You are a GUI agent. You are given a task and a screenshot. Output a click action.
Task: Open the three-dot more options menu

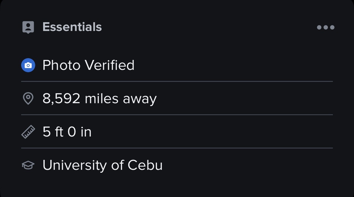point(326,27)
